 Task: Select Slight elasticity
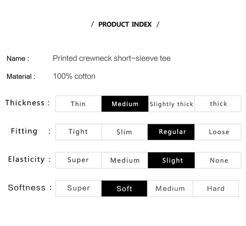(171, 160)
